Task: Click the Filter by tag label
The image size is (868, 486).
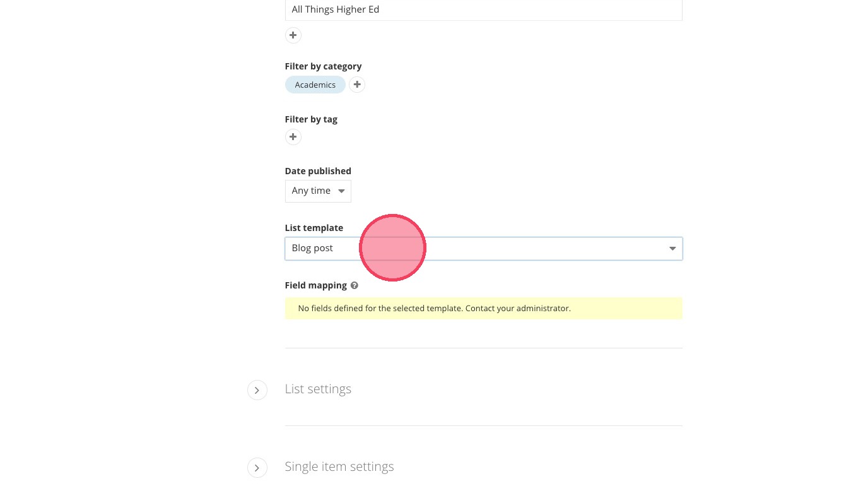Action: (311, 119)
